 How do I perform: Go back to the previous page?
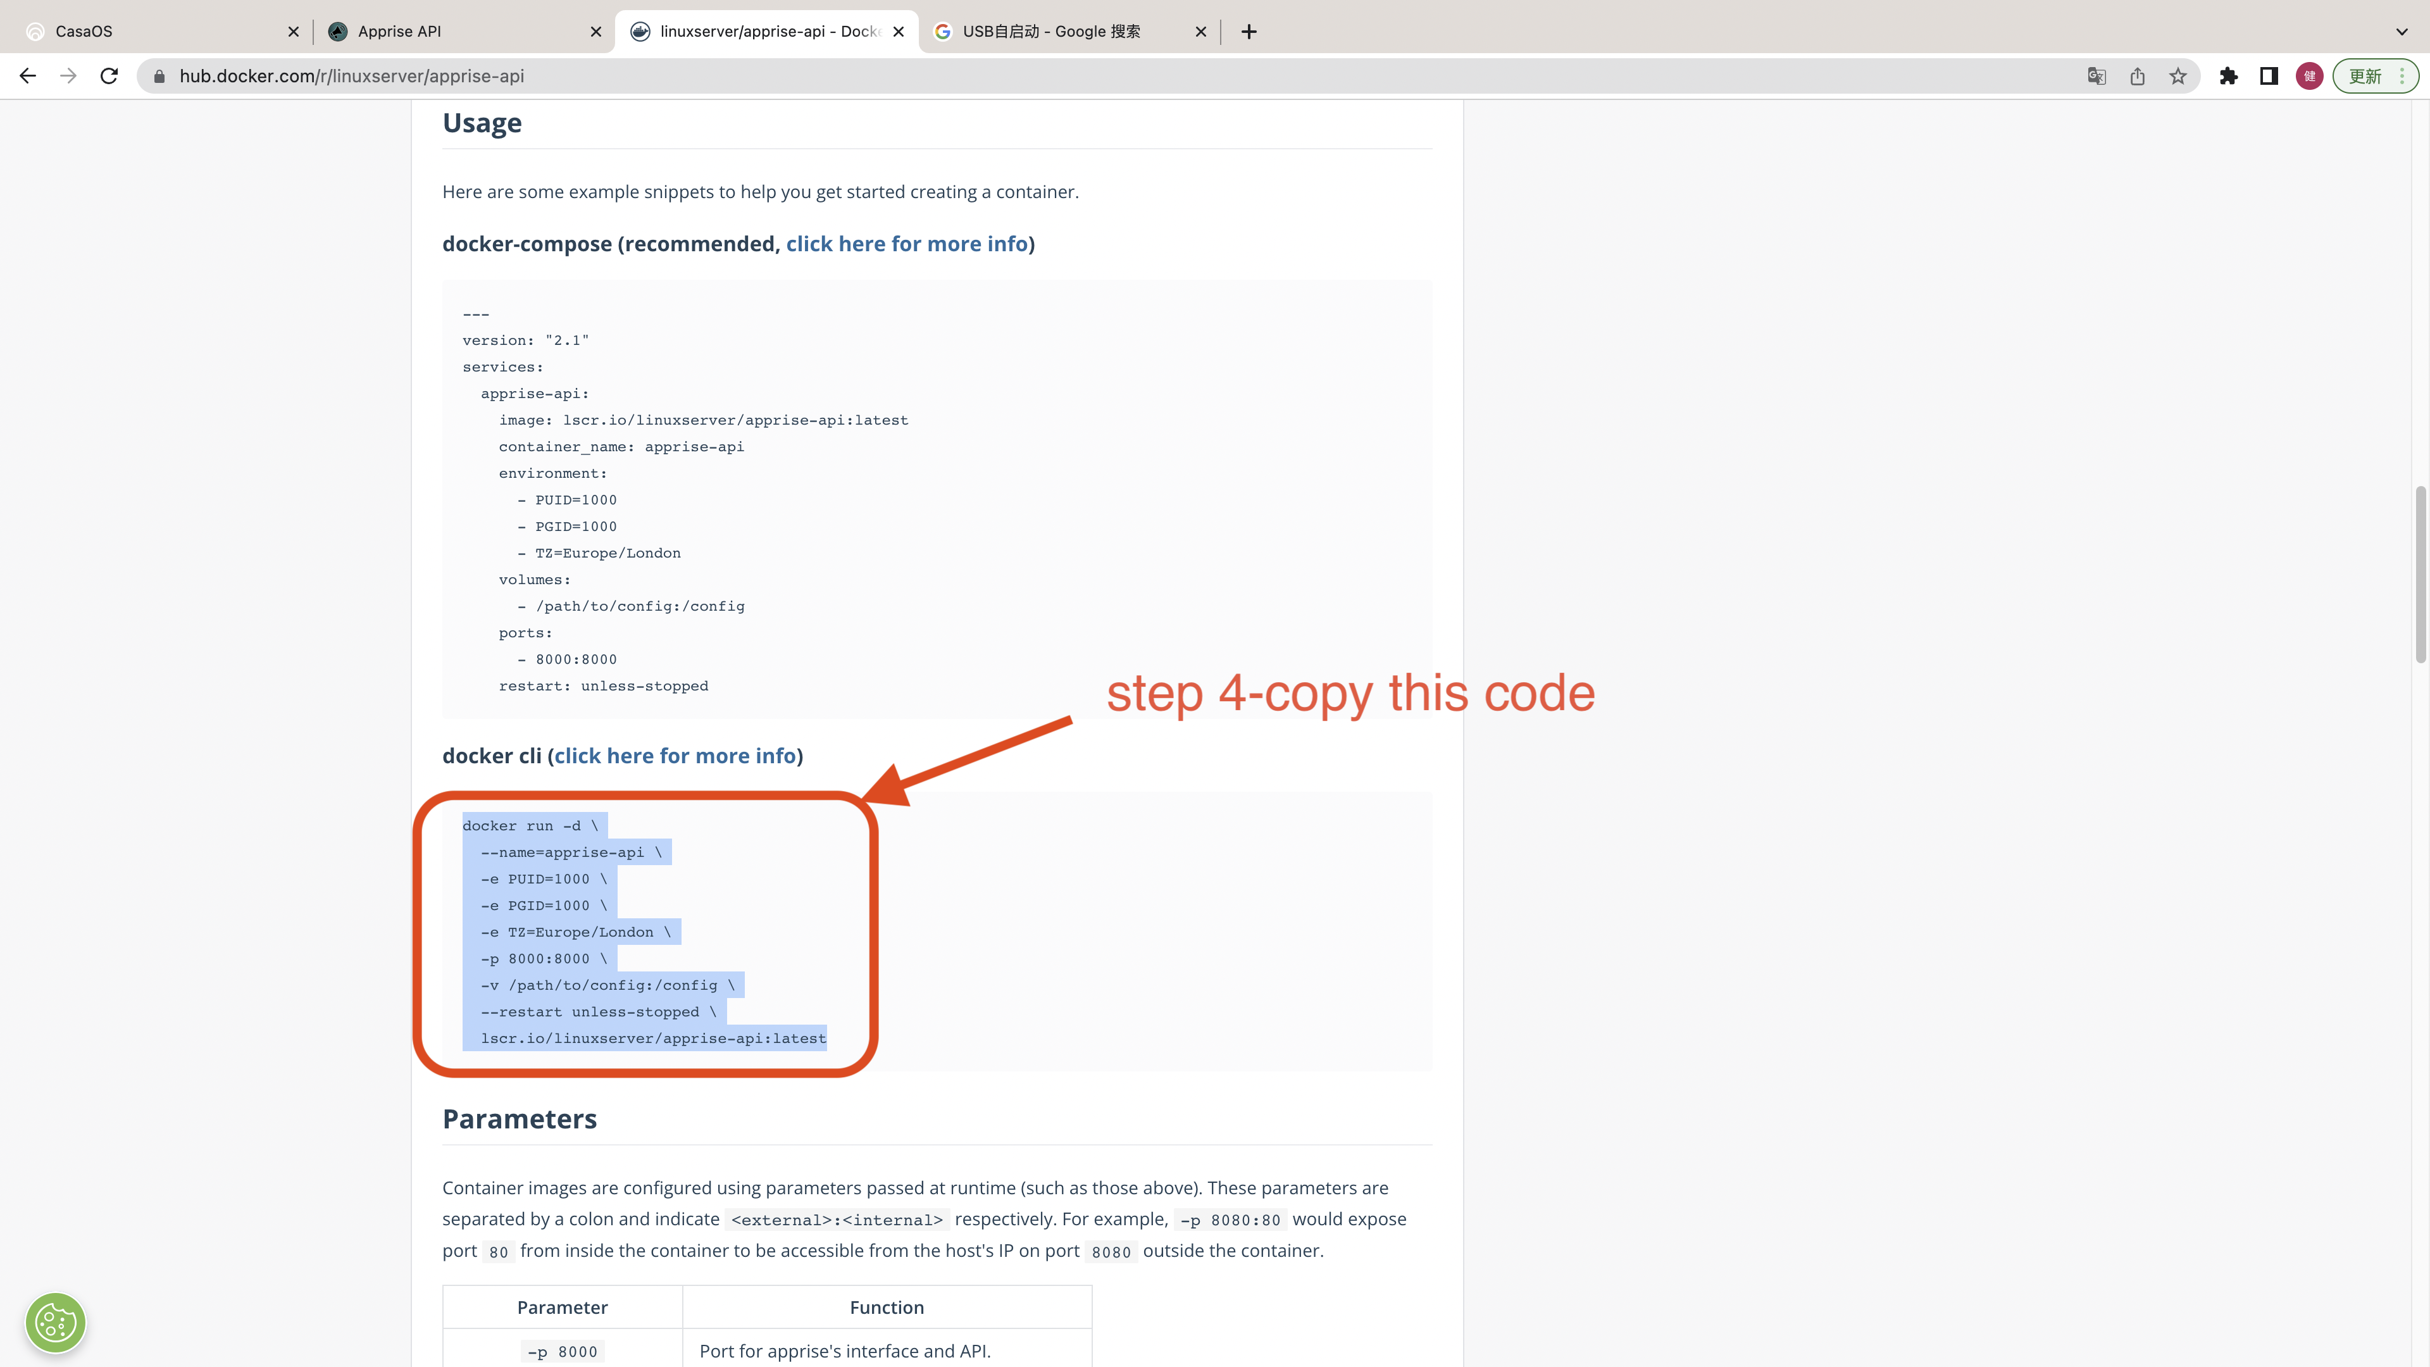tap(27, 75)
